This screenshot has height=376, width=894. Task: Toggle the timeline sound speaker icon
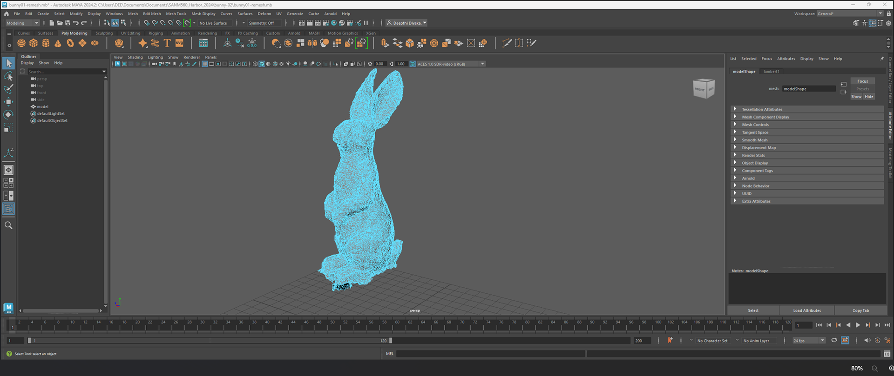pyautogui.click(x=867, y=340)
